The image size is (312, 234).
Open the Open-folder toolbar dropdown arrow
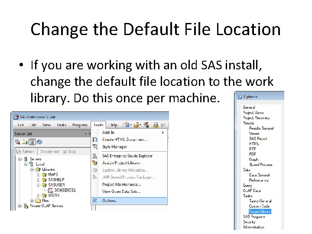[x=140, y=125]
